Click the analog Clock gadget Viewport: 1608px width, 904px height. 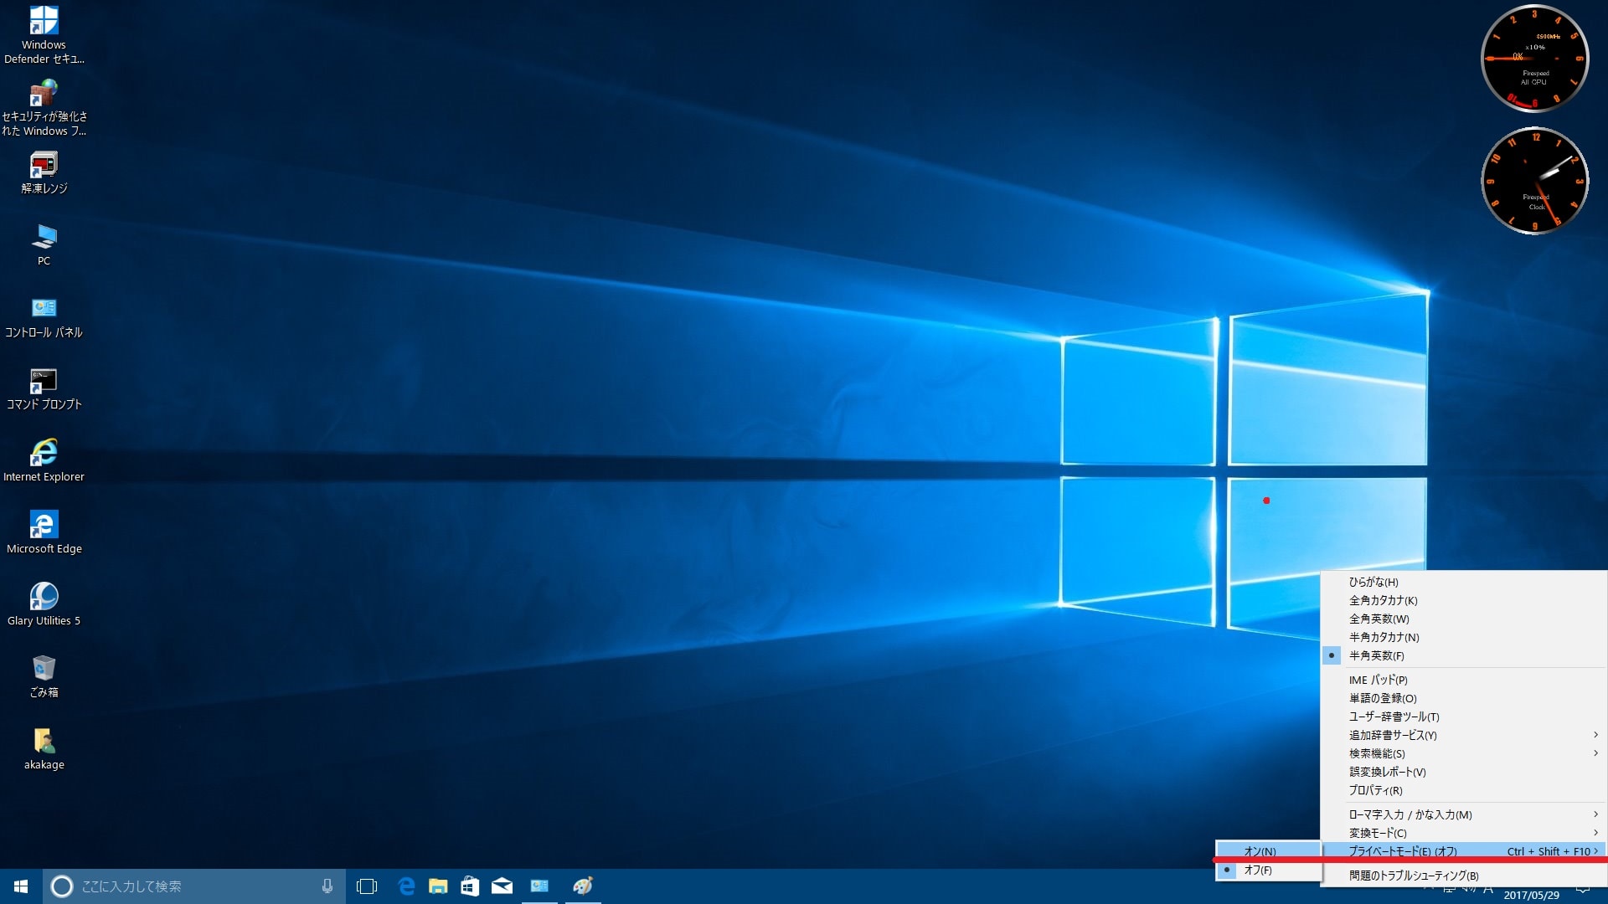tap(1534, 181)
